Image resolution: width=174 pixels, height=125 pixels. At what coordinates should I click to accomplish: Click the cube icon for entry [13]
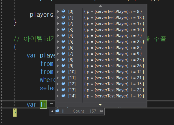click(x=63, y=90)
